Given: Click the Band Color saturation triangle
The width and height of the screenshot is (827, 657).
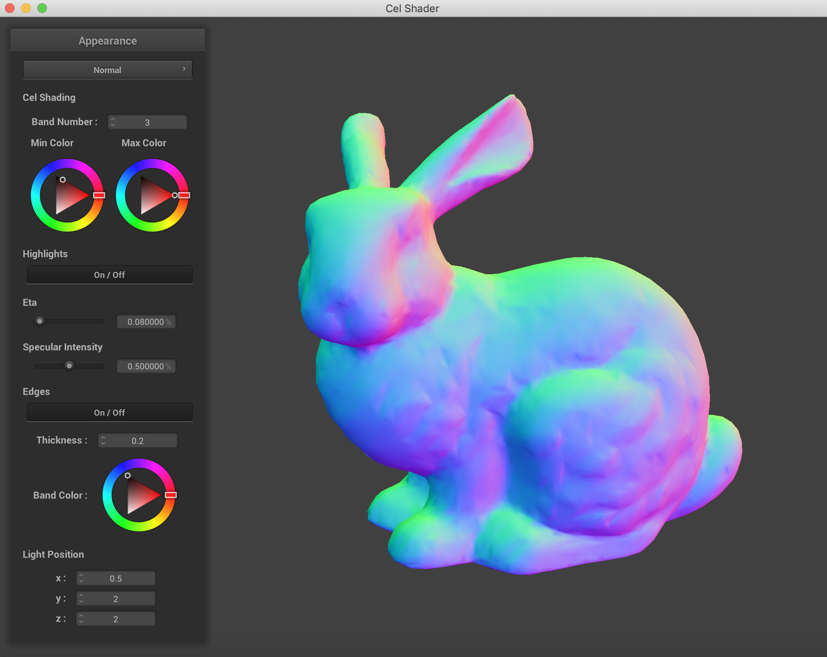Looking at the screenshot, I should 139,495.
